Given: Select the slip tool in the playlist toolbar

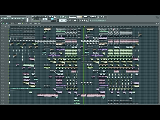Looking at the screenshot, I should tap(13, 23).
